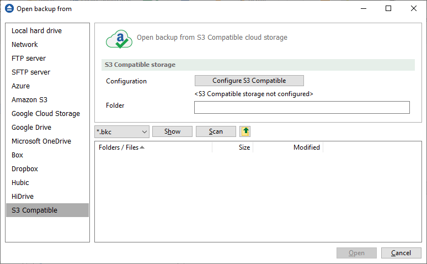Pick Google Cloud Storage source

click(47, 113)
